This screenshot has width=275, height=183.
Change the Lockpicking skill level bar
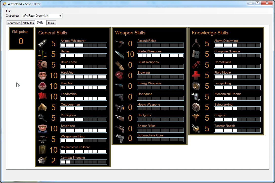pos(237,88)
